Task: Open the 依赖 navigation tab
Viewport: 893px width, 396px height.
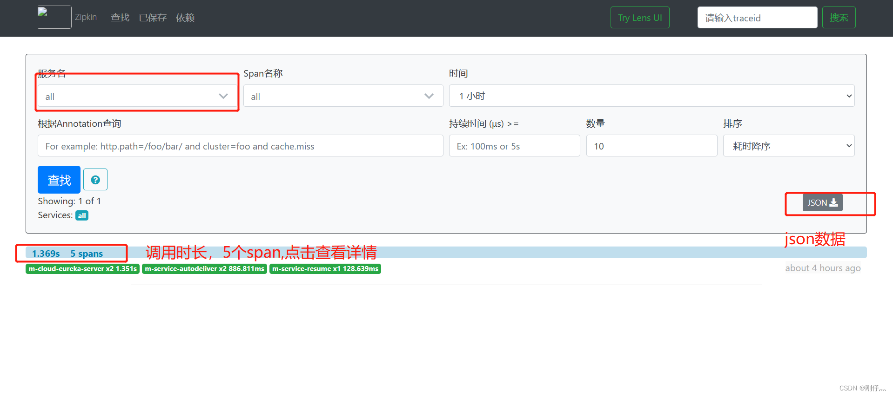Action: click(185, 18)
